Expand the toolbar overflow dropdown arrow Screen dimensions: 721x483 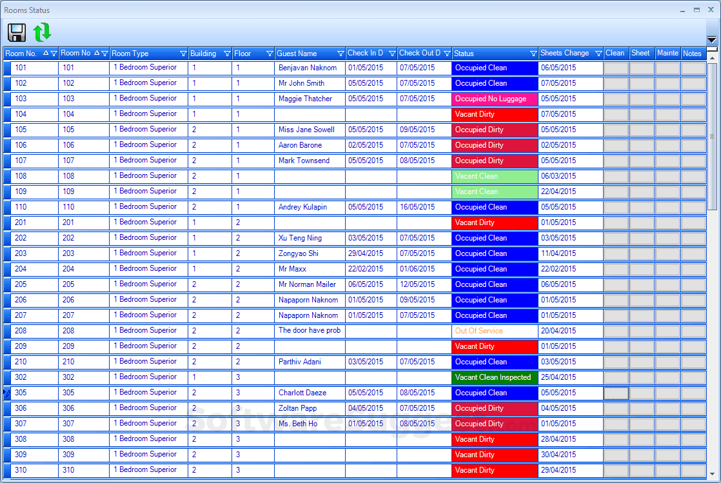coord(711,39)
